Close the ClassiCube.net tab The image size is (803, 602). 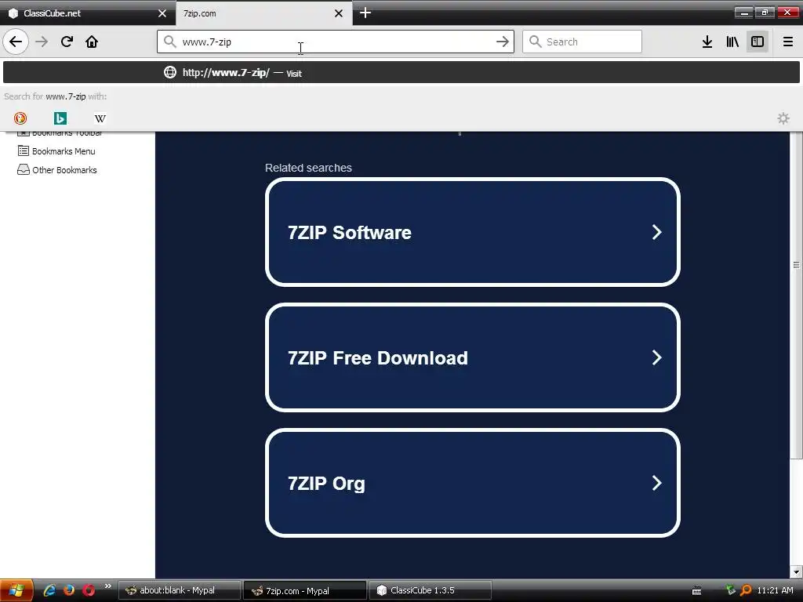[162, 13]
